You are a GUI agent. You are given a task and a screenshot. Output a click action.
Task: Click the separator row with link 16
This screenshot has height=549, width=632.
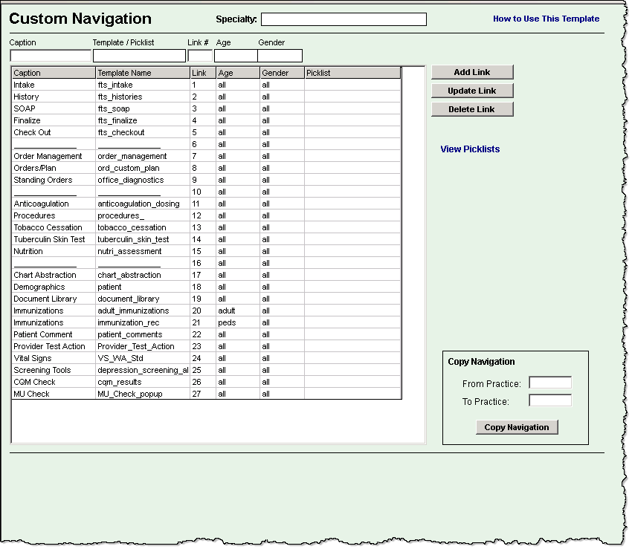(x=207, y=263)
